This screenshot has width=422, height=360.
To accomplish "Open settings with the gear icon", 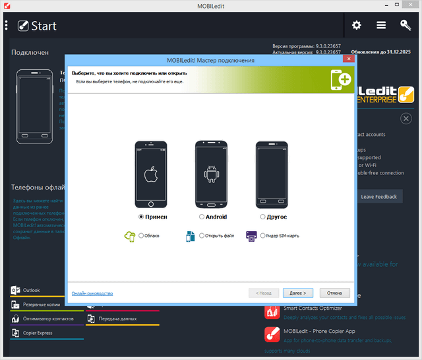I will 357,25.
